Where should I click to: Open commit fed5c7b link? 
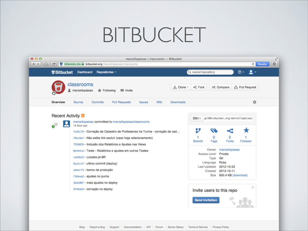79,132
